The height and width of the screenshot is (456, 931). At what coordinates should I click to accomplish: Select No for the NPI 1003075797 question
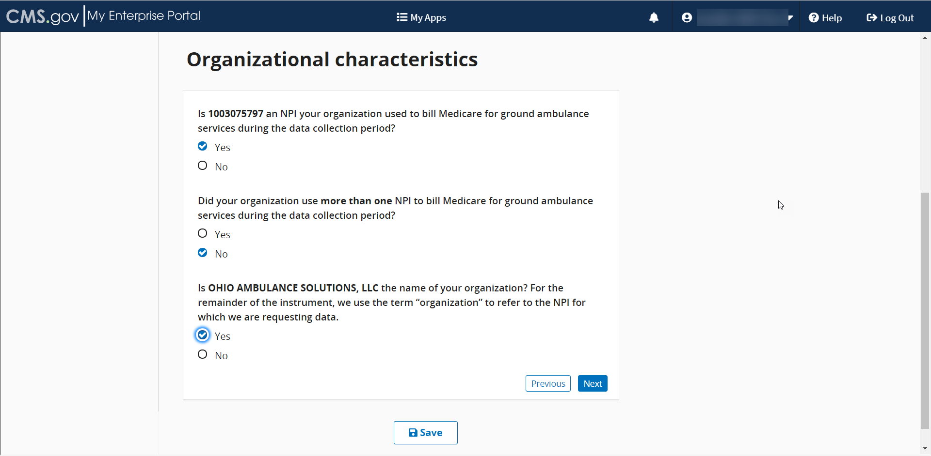click(203, 166)
